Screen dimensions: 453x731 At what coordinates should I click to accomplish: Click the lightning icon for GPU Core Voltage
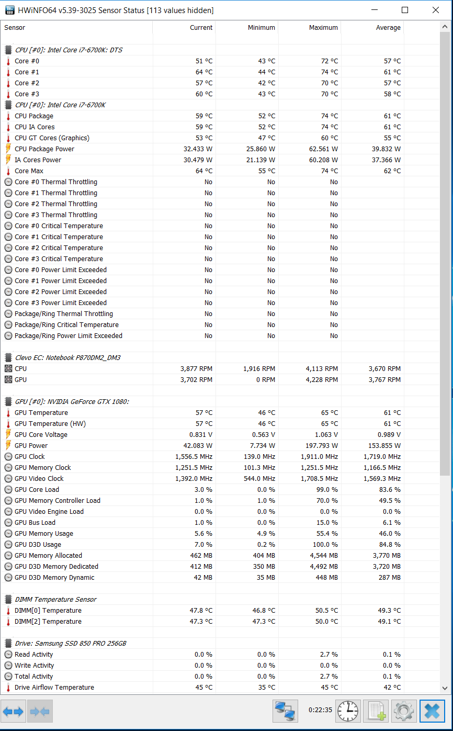coord(8,435)
